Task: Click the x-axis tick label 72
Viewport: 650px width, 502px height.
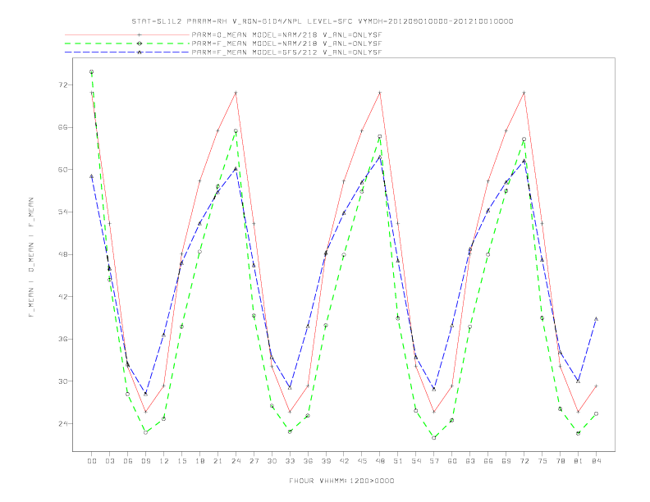Action: (x=524, y=461)
